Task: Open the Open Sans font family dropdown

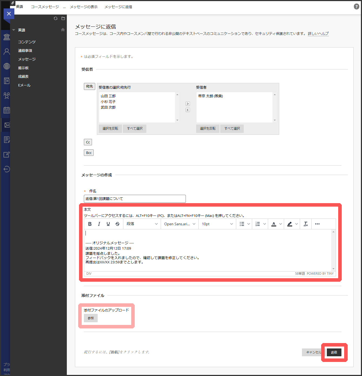Action: pyautogui.click(x=179, y=224)
